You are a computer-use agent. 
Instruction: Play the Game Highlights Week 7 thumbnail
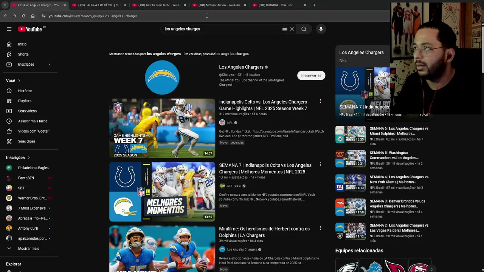tap(162, 128)
